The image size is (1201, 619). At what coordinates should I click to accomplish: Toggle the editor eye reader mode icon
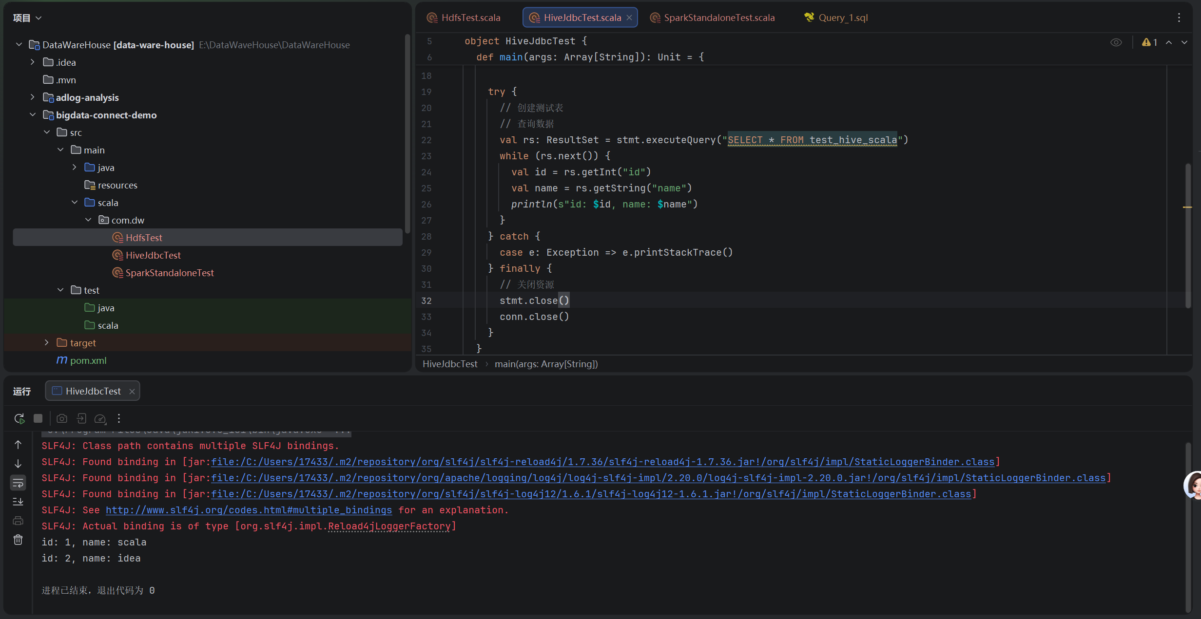tap(1116, 42)
